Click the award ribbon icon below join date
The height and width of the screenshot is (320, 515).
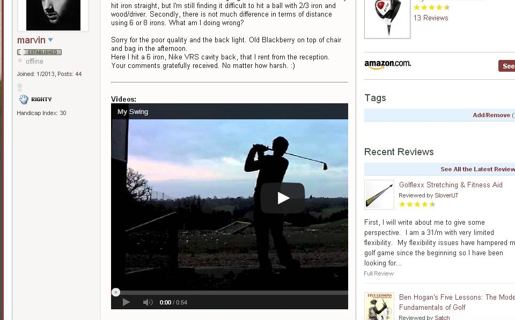20,87
